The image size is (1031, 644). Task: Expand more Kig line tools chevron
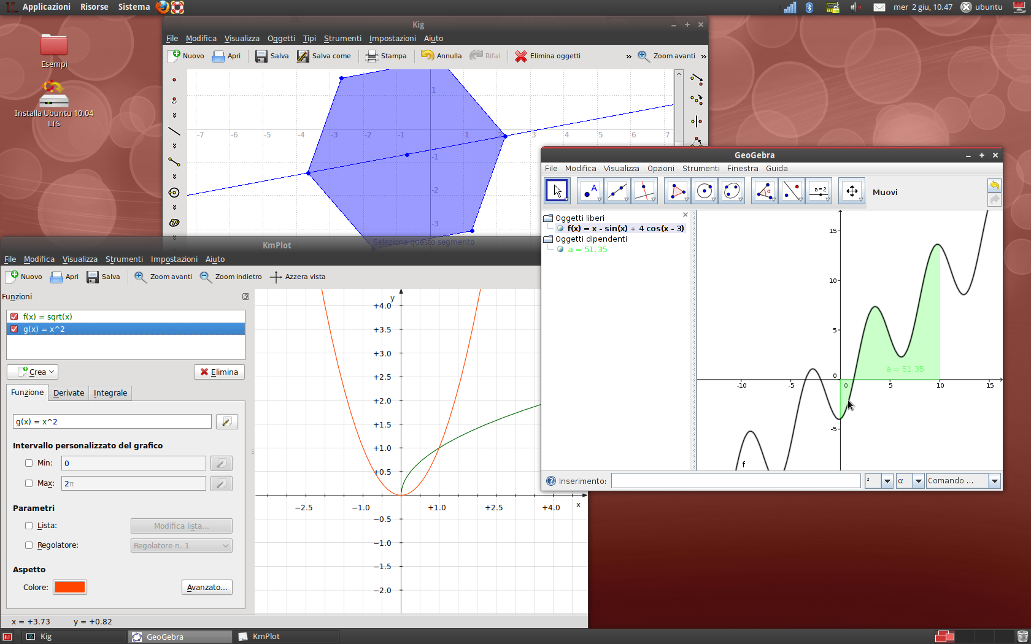point(174,146)
